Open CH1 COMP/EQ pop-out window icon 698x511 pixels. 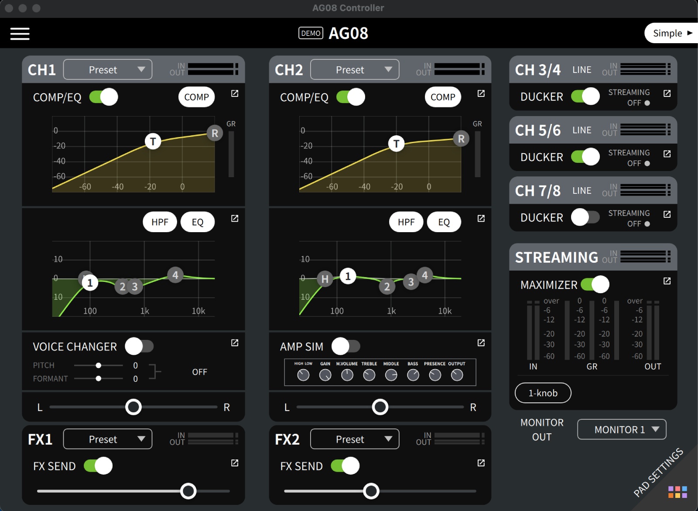pos(235,93)
